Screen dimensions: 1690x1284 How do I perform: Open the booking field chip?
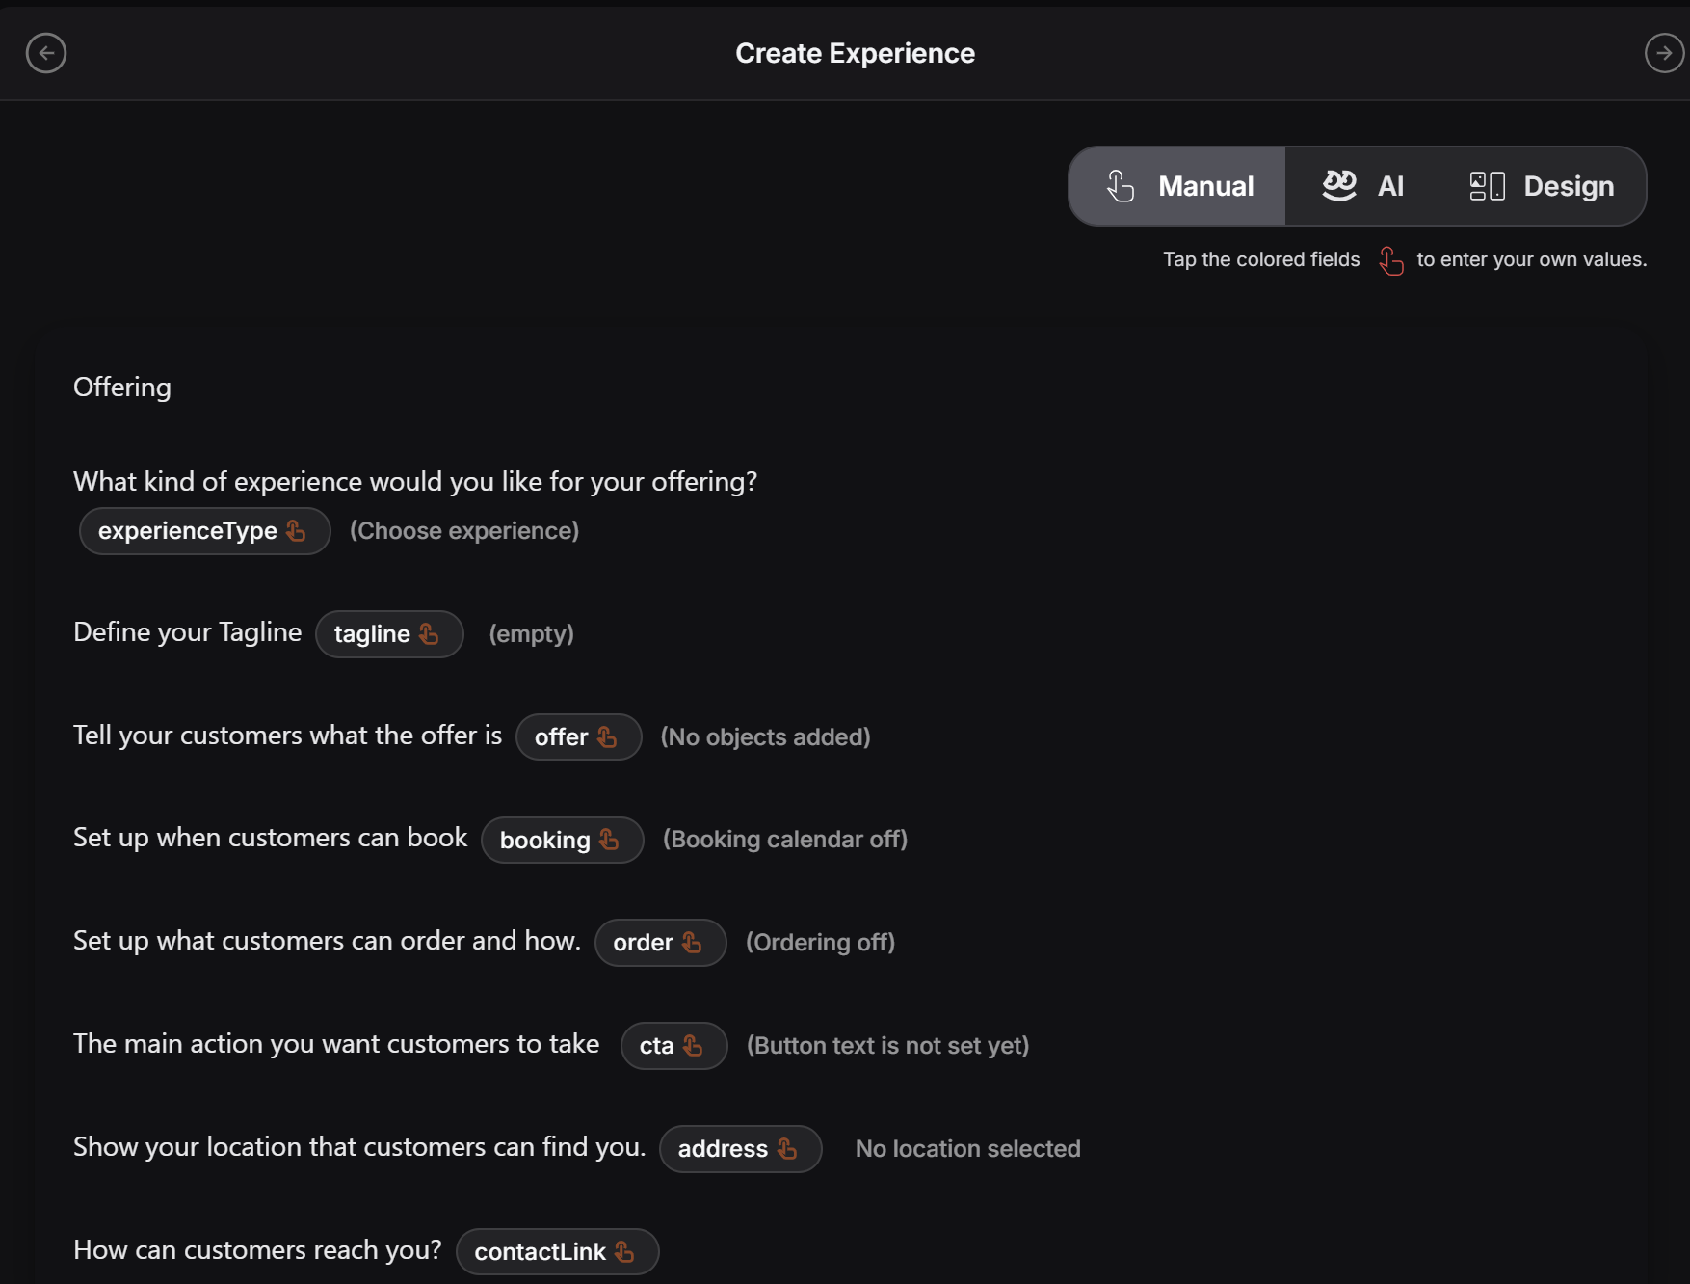tap(563, 840)
